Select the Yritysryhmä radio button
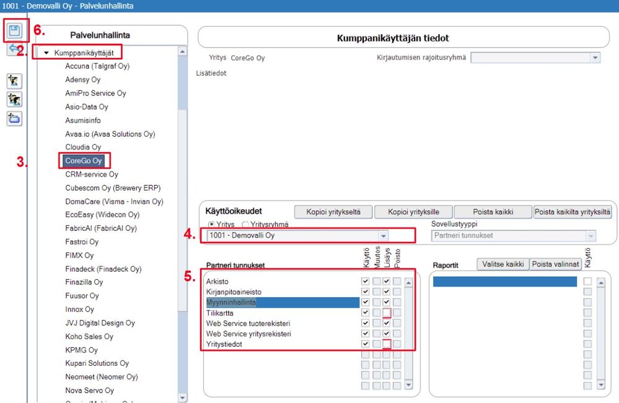The width and height of the screenshot is (619, 403). (245, 224)
